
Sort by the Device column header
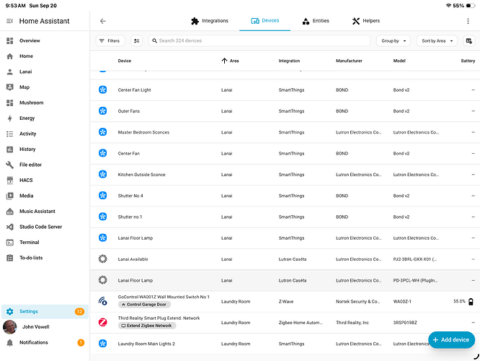(x=124, y=61)
